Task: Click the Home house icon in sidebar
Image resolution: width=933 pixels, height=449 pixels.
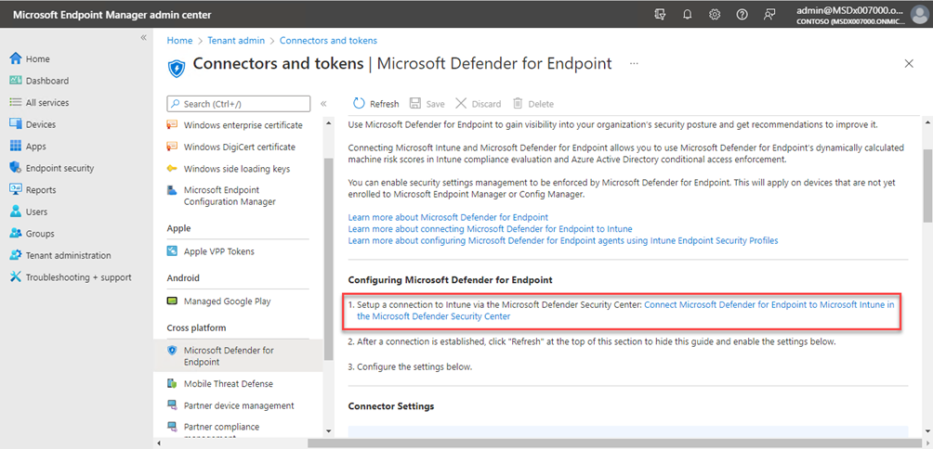Action: coord(16,58)
